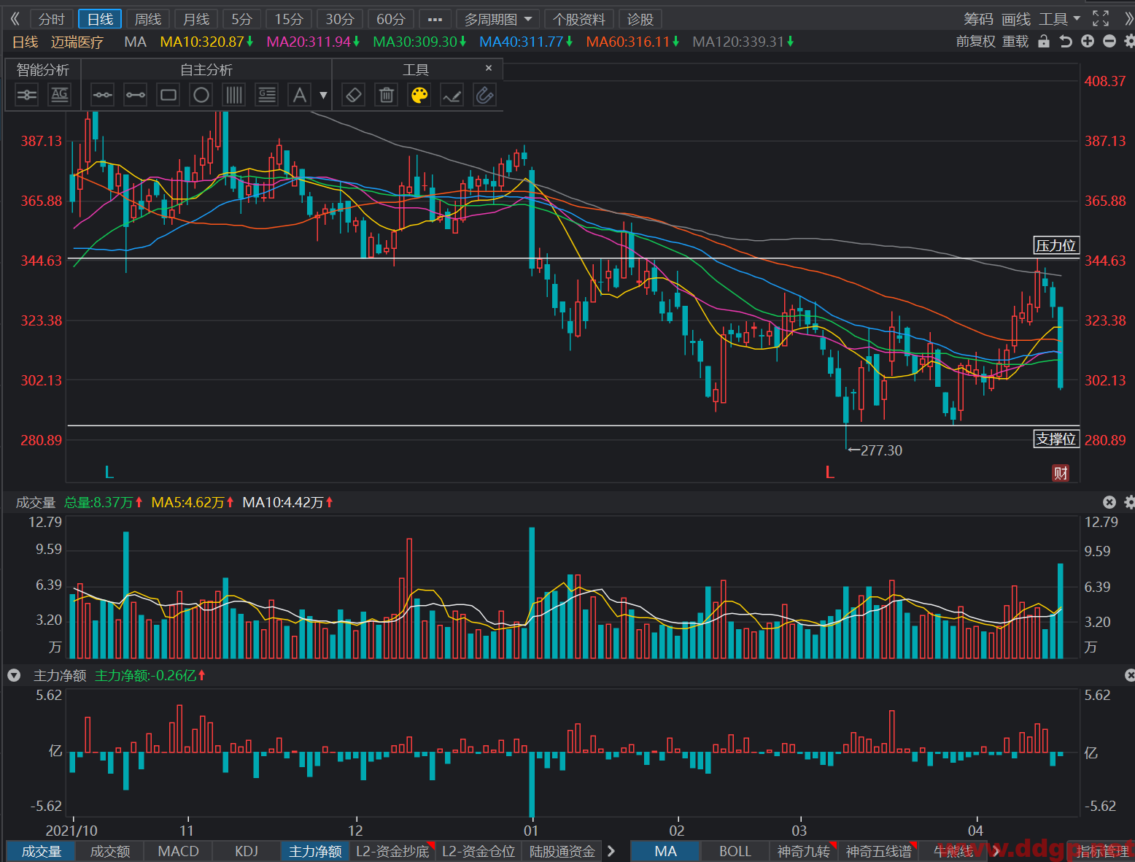Close the drawing tools panel

tap(489, 68)
